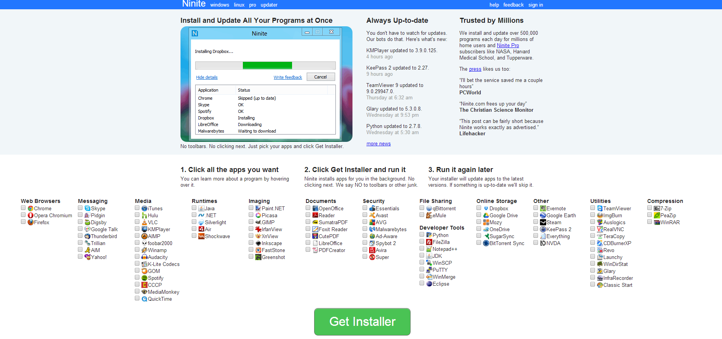Tick the QuickTime checkbox
The image size is (722, 339).
pyautogui.click(x=137, y=298)
